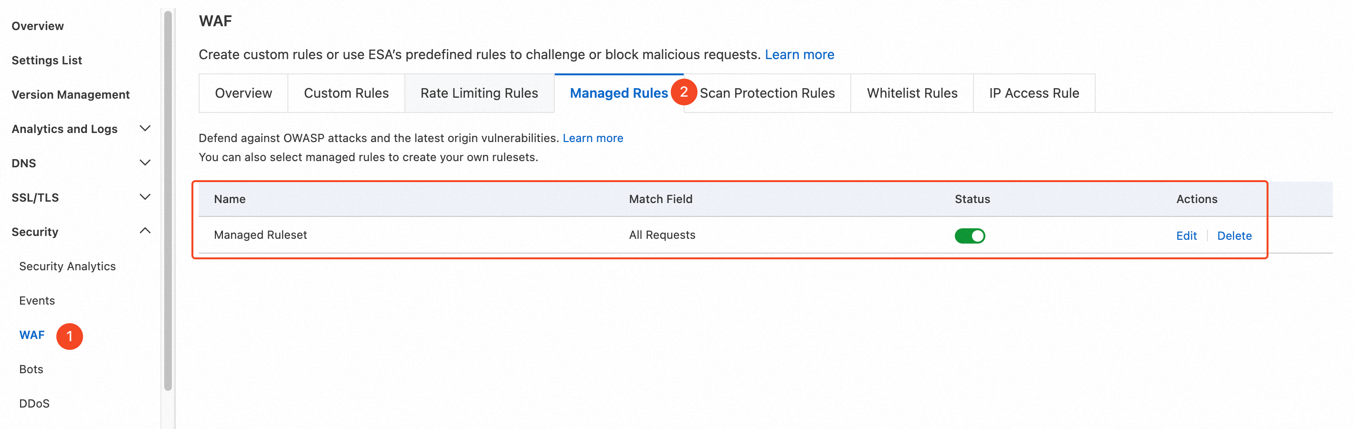The height and width of the screenshot is (429, 1353).
Task: Collapse the Security section chevron
Action: 145,231
